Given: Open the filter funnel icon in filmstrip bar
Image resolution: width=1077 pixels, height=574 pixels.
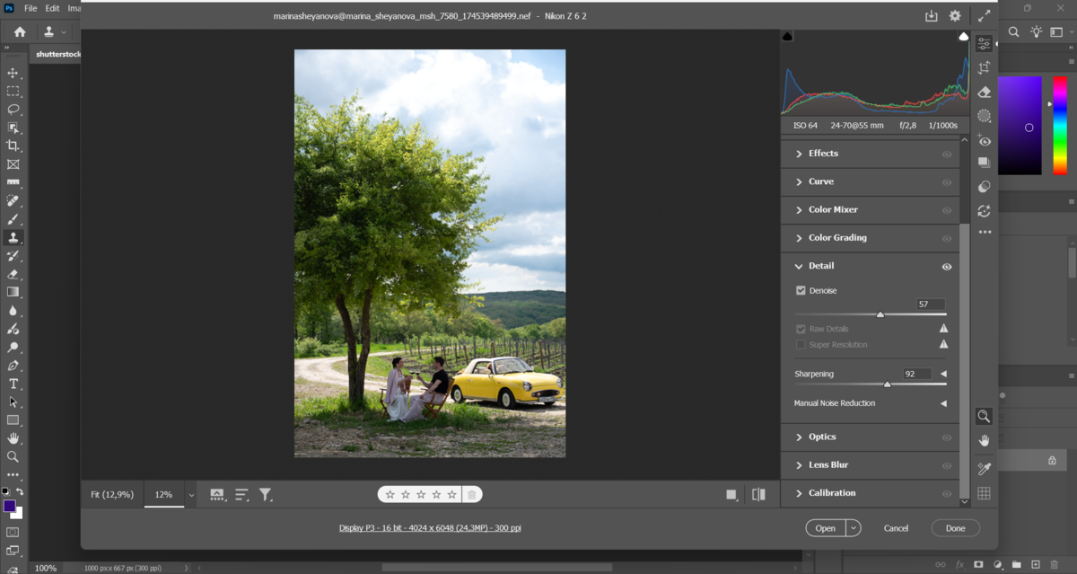Looking at the screenshot, I should click(x=266, y=494).
